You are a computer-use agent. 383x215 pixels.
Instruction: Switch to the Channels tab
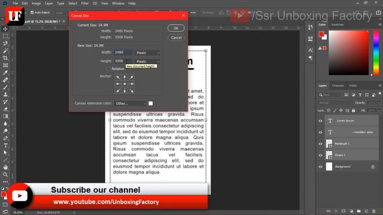[338, 85]
